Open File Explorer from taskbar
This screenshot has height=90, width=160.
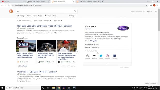[53, 88]
